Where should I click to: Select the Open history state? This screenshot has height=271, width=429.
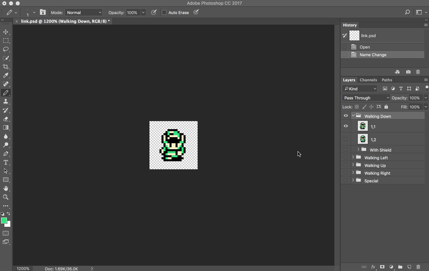click(383, 47)
